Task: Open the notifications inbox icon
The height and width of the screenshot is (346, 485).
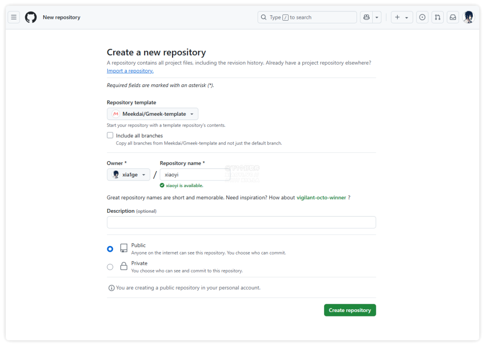Action: click(x=453, y=18)
